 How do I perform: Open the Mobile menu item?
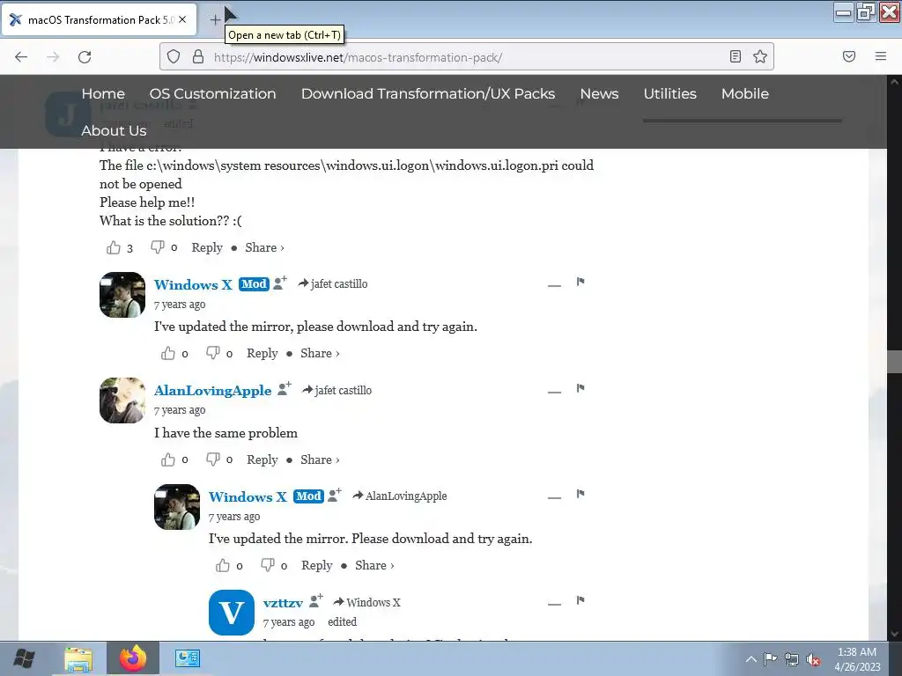745,93
